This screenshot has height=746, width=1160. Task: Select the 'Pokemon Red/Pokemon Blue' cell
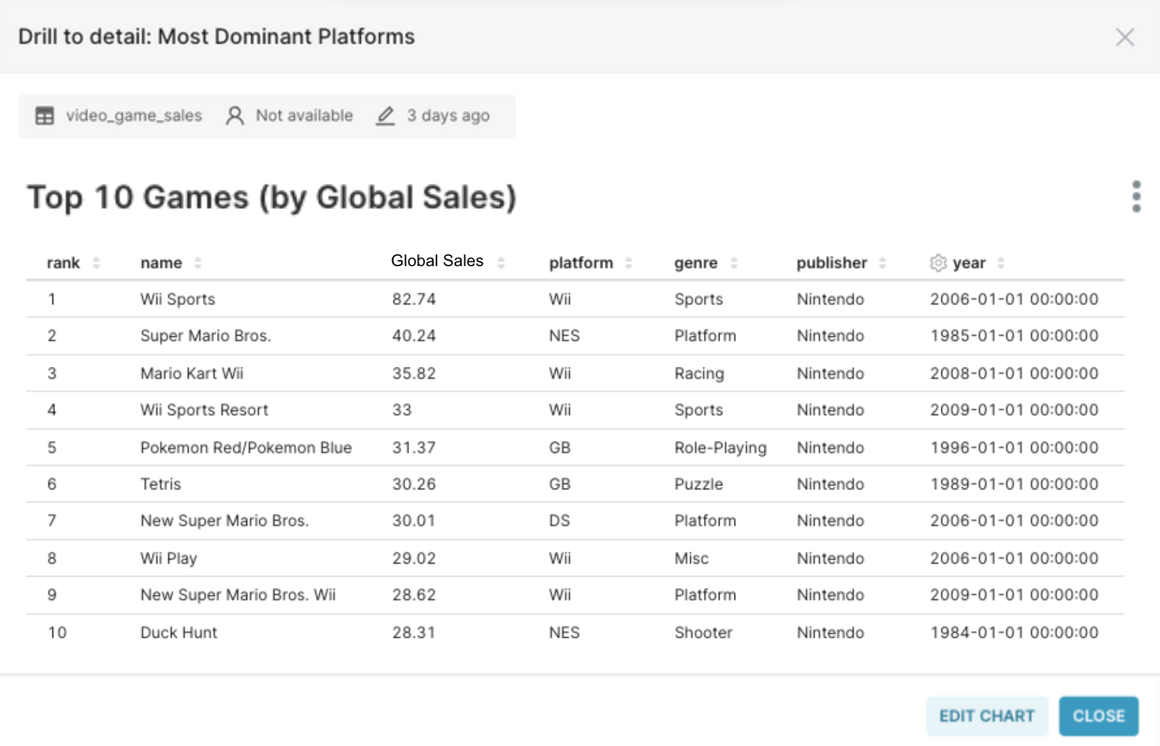point(246,447)
